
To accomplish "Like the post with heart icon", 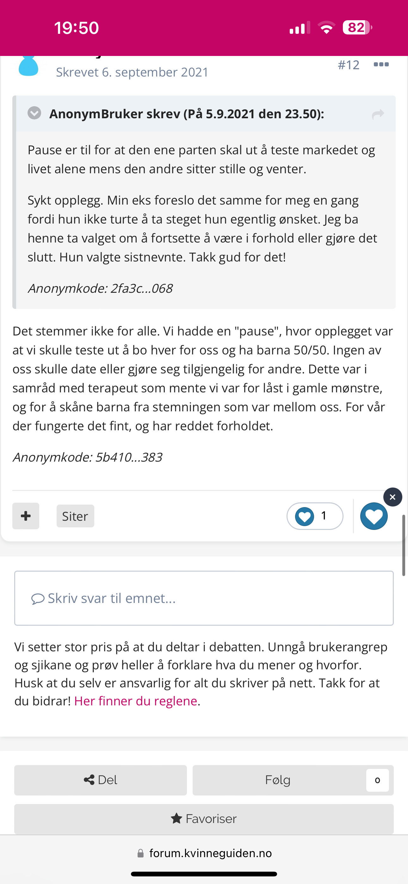I will 374,516.
